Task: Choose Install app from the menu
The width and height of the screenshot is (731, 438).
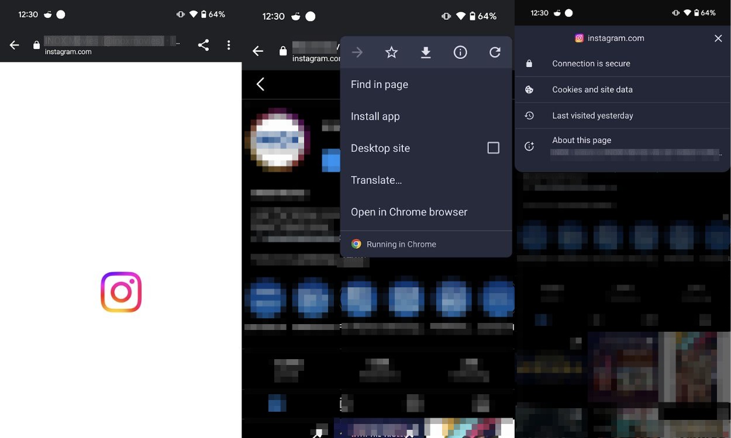Action: 375,116
